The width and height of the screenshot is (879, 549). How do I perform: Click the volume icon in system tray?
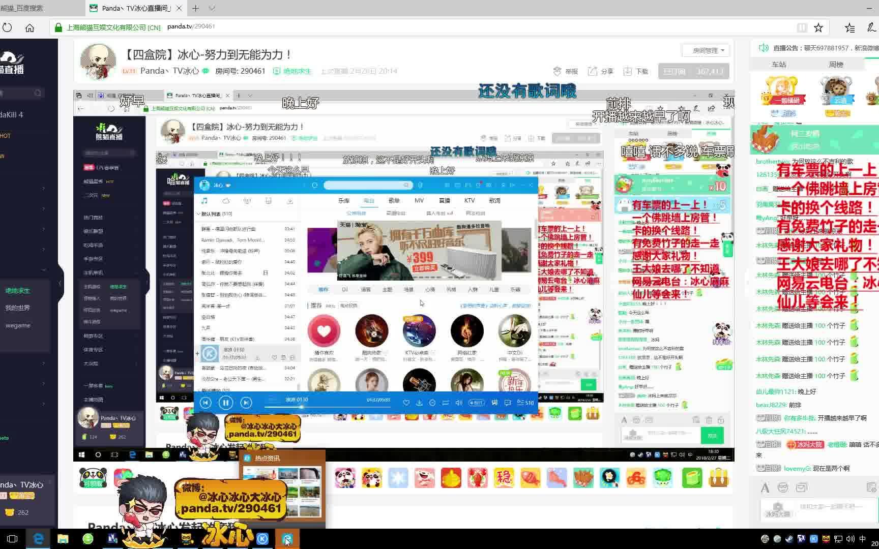pyautogui.click(x=850, y=539)
